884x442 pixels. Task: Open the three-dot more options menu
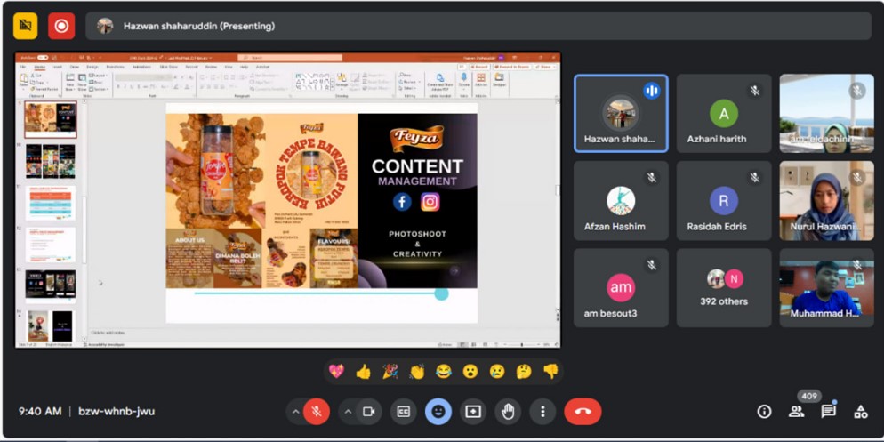[542, 412]
